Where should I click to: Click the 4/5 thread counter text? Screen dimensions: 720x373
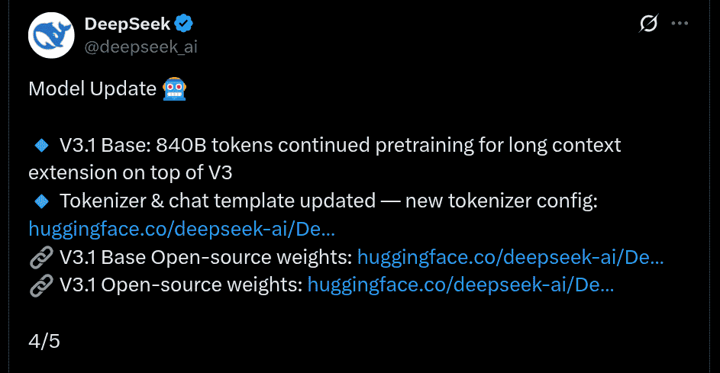44,341
